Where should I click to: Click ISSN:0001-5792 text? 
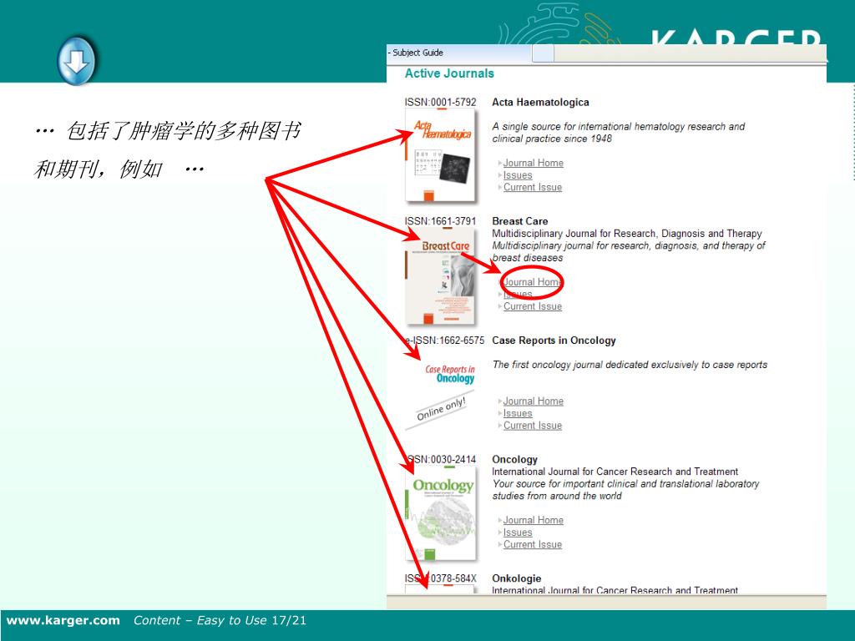click(441, 103)
